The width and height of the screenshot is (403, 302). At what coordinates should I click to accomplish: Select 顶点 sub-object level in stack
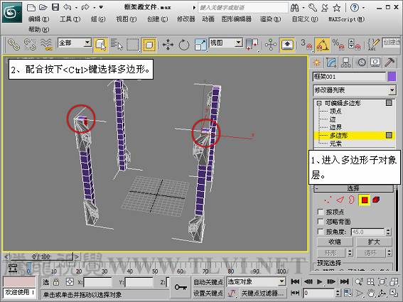coord(335,111)
